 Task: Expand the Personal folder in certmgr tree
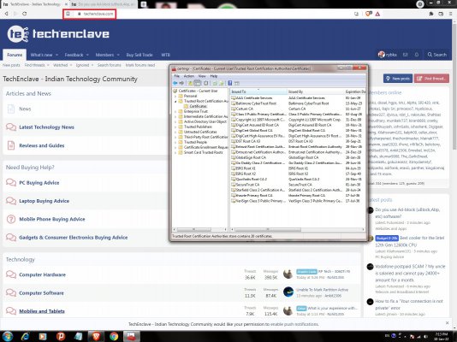click(175, 96)
